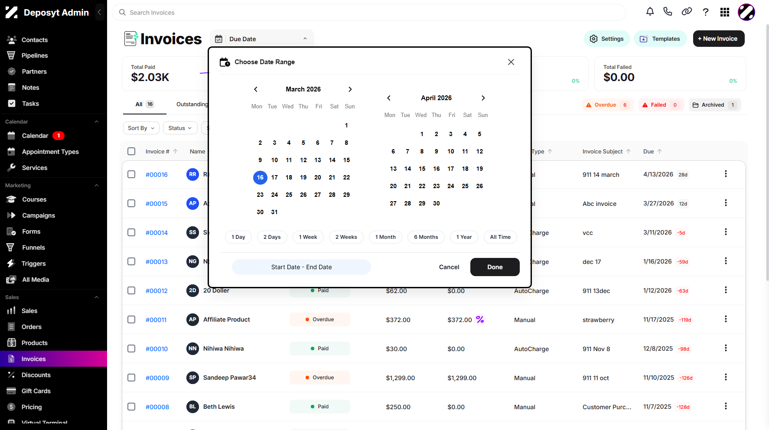
Task: Collapse the Marketing sidebar section
Action: pos(97,186)
